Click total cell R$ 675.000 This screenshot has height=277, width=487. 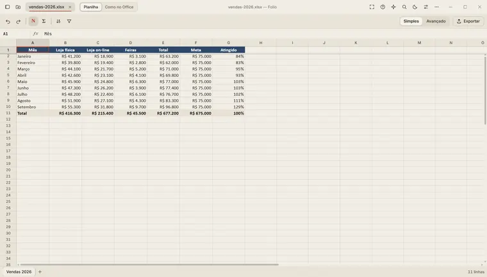[195, 113]
